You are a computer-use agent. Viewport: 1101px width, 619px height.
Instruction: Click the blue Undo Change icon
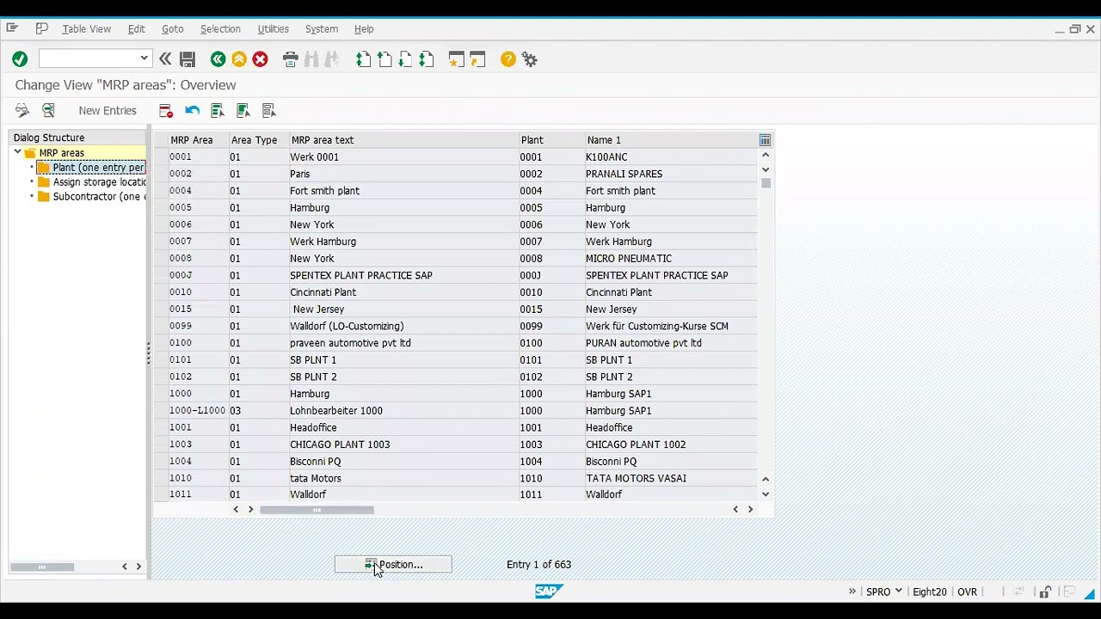click(x=192, y=110)
